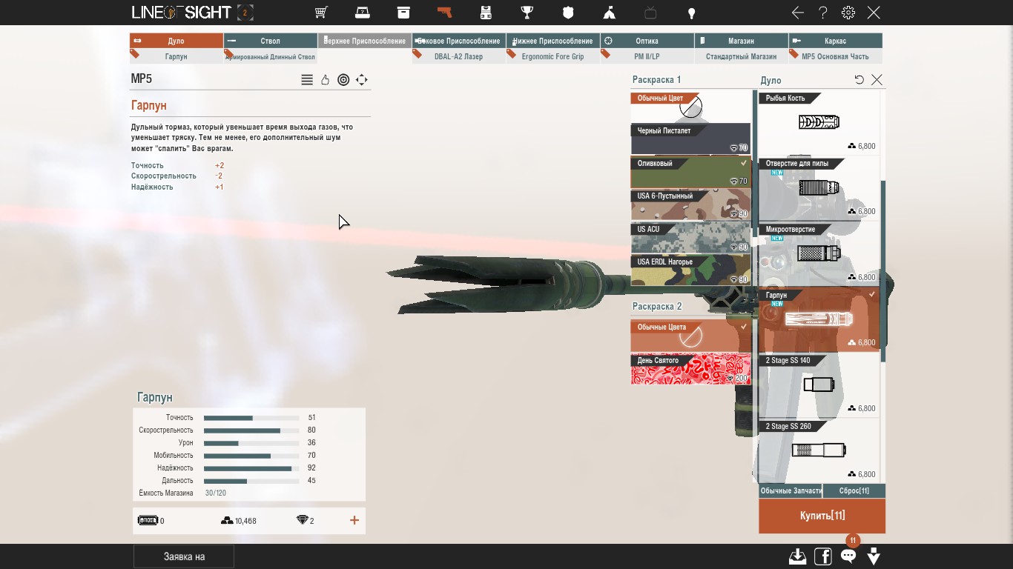
Task: Click the orange plus to add currency
Action: click(x=354, y=520)
